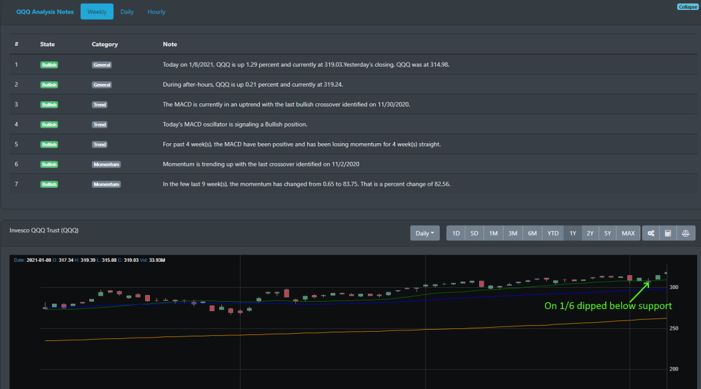
Task: Click the Bullish badge in row 6
Action: 49,164
